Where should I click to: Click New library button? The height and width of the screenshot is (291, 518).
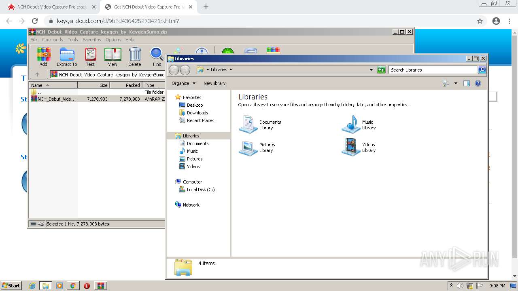214,83
